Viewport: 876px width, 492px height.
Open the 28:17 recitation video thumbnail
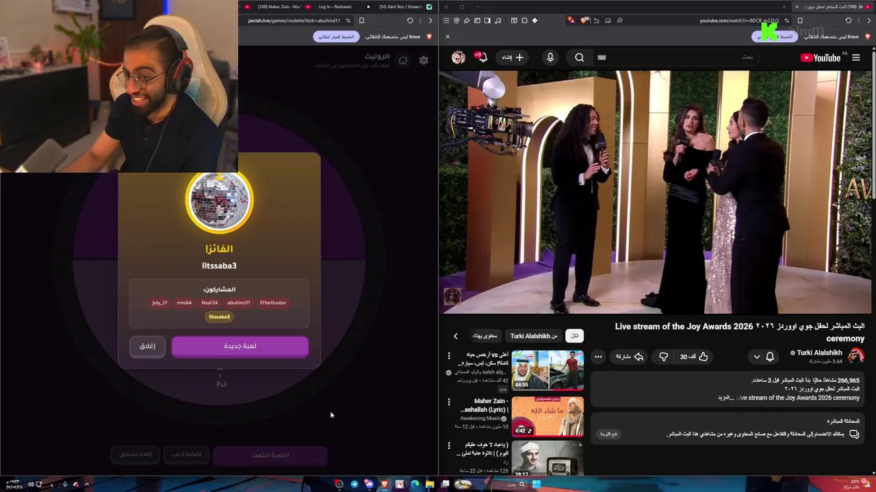547,458
